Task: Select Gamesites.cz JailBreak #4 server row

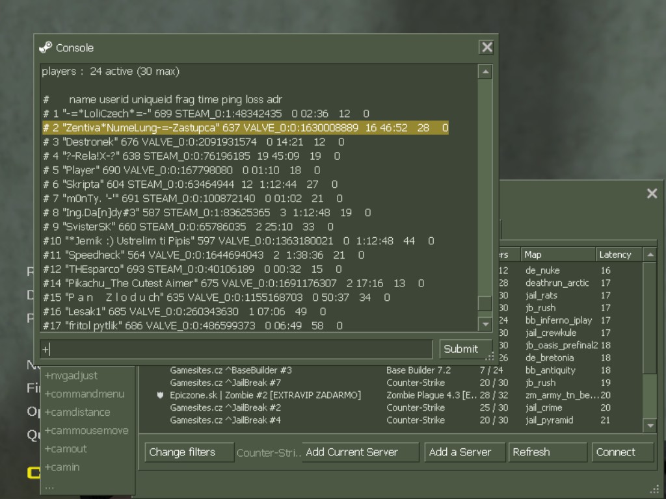Action: pyautogui.click(x=391, y=420)
